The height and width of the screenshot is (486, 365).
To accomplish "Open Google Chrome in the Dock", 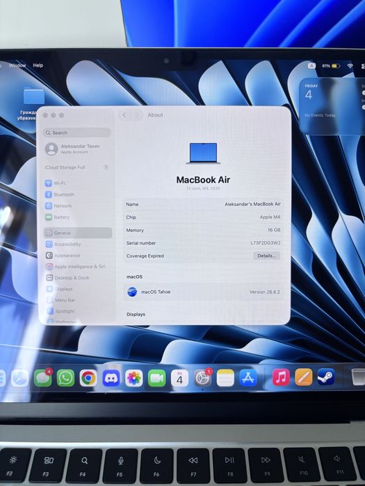I will pos(88,378).
